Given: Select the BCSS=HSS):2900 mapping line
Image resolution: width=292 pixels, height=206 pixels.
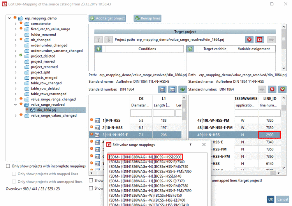Looking at the screenshot, I should coord(145,157).
